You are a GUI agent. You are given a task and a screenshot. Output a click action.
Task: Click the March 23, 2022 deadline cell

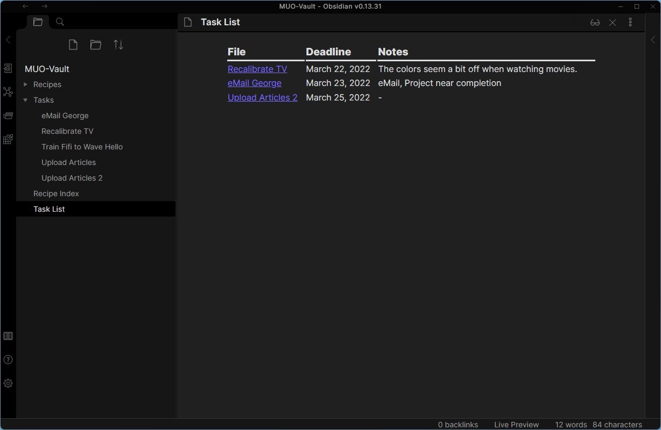click(x=338, y=83)
